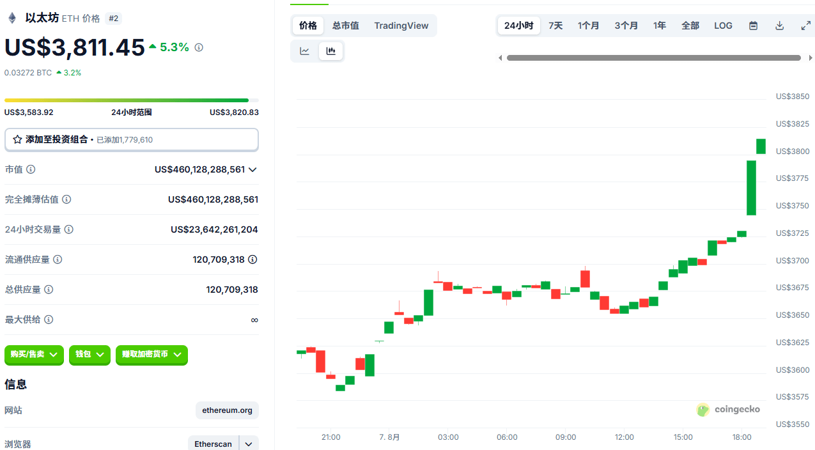This screenshot has width=815, height=450.
Task: Click the latest green candle above US$3800
Action: tap(761, 146)
